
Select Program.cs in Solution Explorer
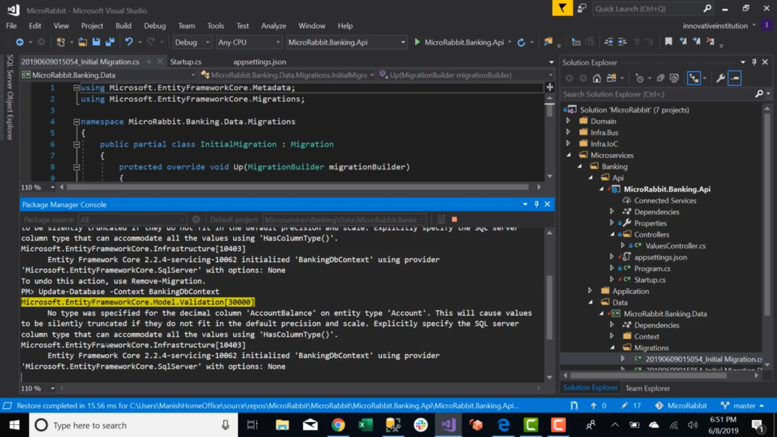pyautogui.click(x=652, y=269)
